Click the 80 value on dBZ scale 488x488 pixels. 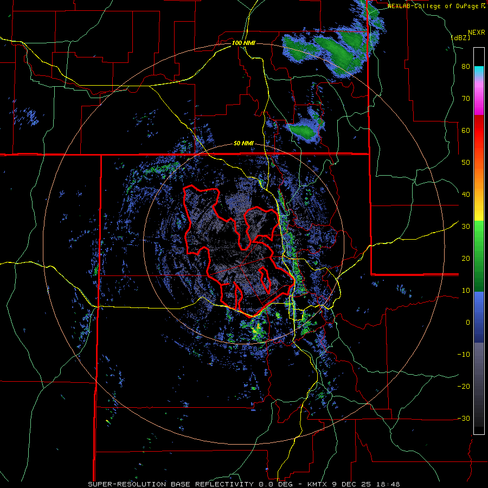click(466, 67)
